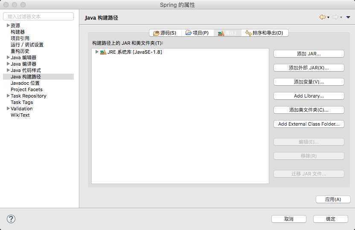Image resolution: width=355 pixels, height=230 pixels.
Task: Select Task Tags in the sidebar
Action: click(x=22, y=102)
